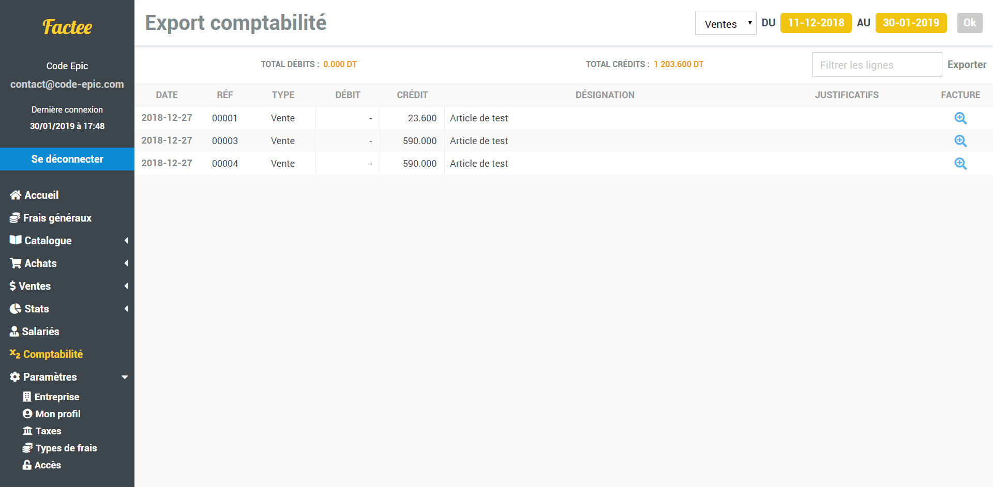993x487 pixels.
Task: Collapse the Paramètres submenu chevron
Action: point(125,376)
